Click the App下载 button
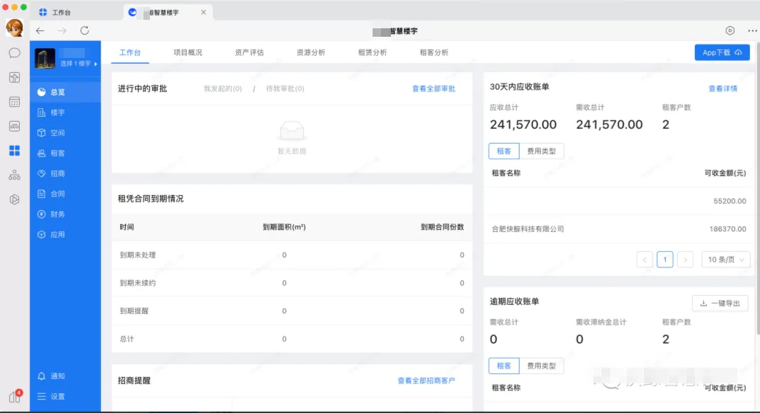Screen dimensions: 760x413 [722, 52]
